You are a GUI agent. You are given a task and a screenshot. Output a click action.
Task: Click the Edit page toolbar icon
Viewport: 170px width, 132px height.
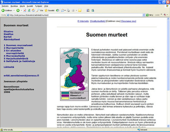point(73,11)
